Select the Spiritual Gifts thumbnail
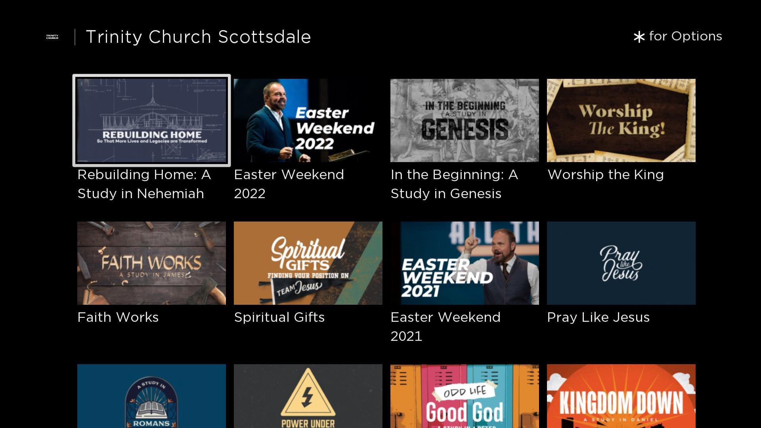761x428 pixels. pyautogui.click(x=308, y=263)
